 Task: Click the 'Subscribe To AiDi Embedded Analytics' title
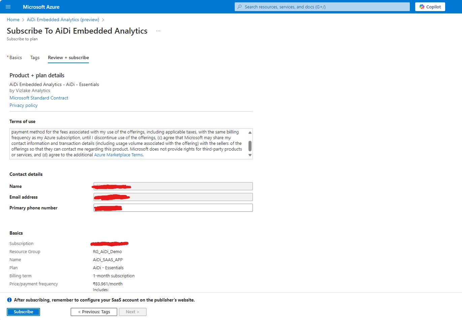click(77, 31)
